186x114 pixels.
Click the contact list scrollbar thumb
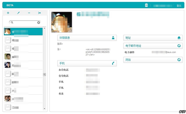pos(44,74)
